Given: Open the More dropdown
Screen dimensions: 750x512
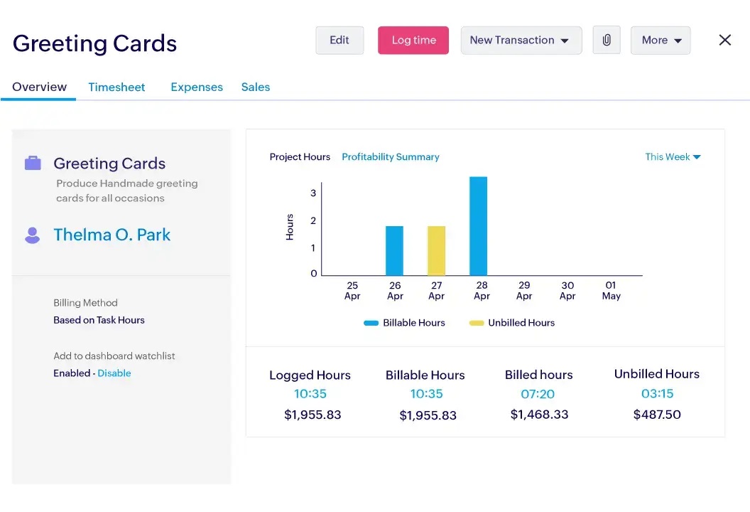Looking at the screenshot, I should pyautogui.click(x=661, y=41).
